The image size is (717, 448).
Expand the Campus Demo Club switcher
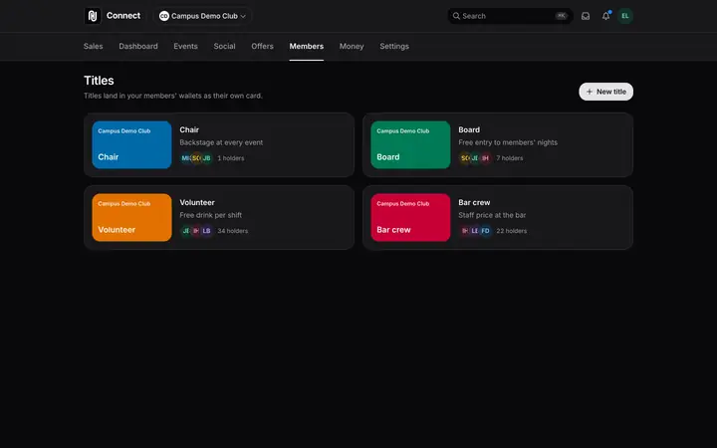pos(202,16)
